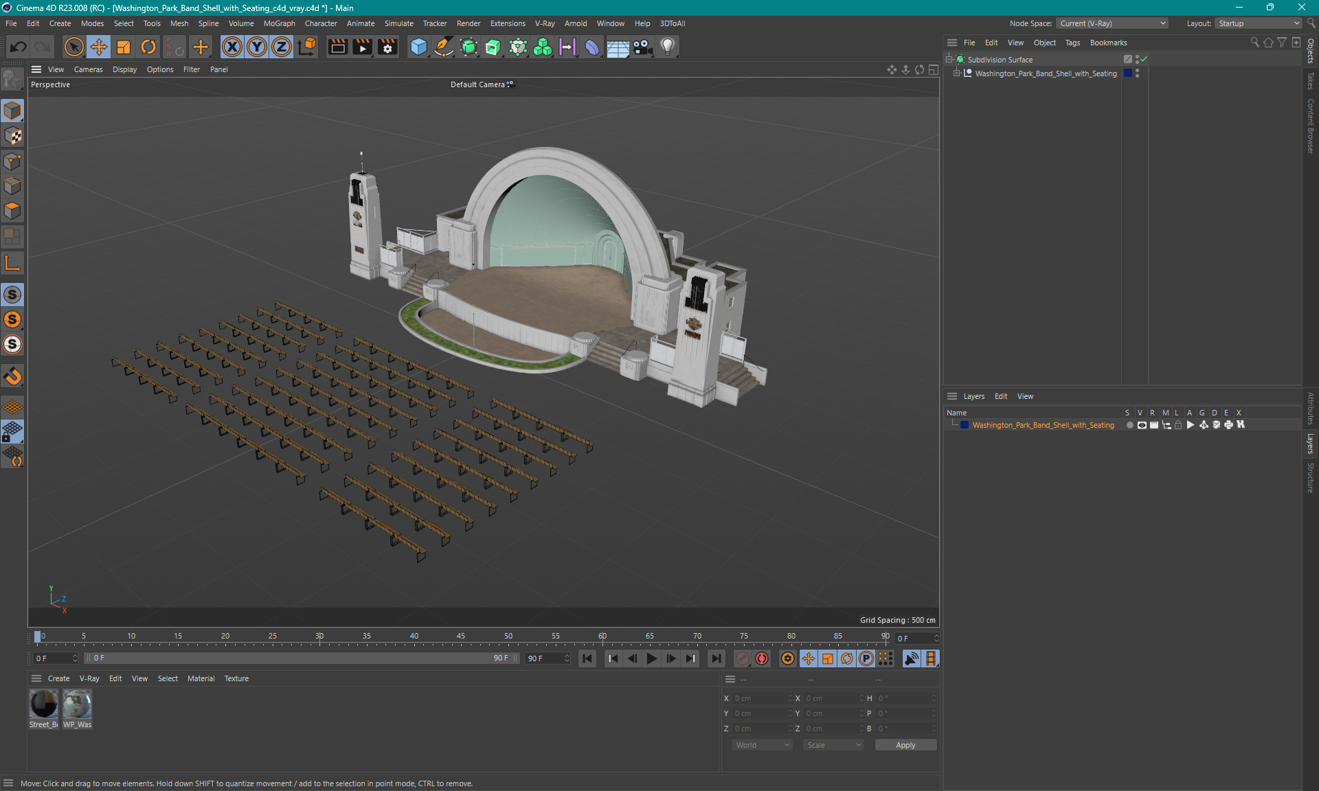
Task: Open the V-Ray menu
Action: coord(545,23)
